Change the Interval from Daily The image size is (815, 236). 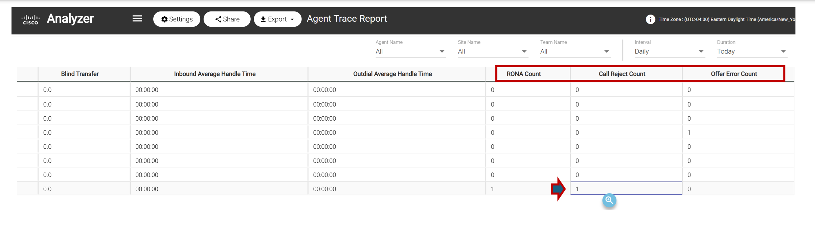point(669,51)
